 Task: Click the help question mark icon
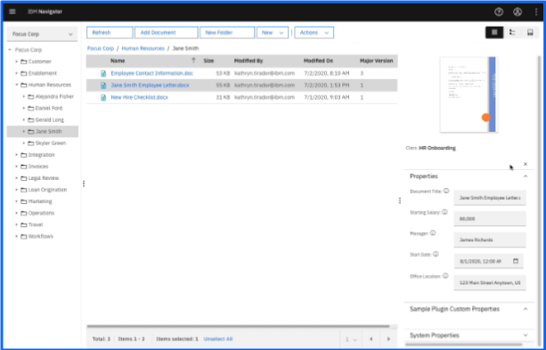(499, 12)
